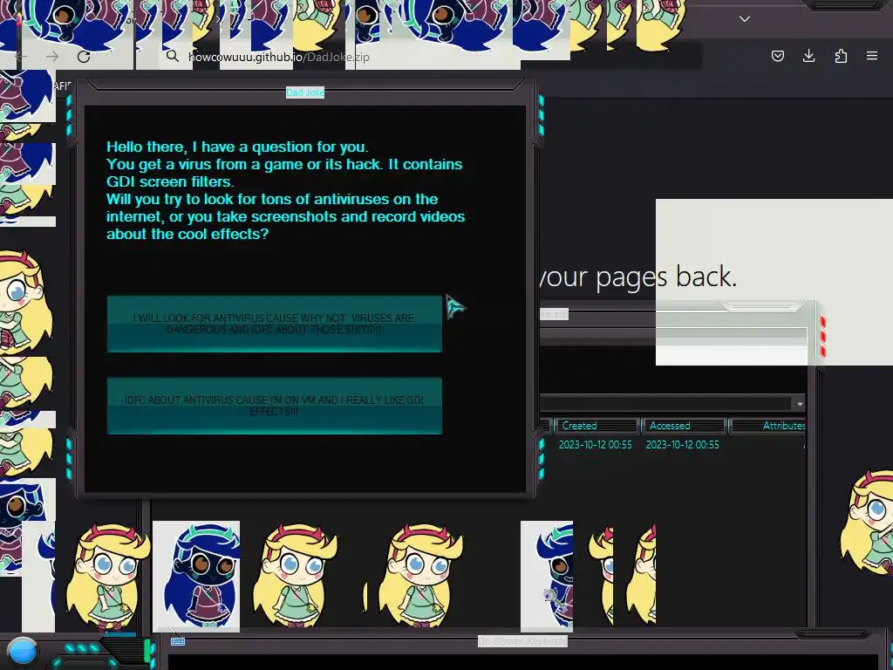Sort the file list by Created column
The height and width of the screenshot is (670, 893).
(595, 426)
